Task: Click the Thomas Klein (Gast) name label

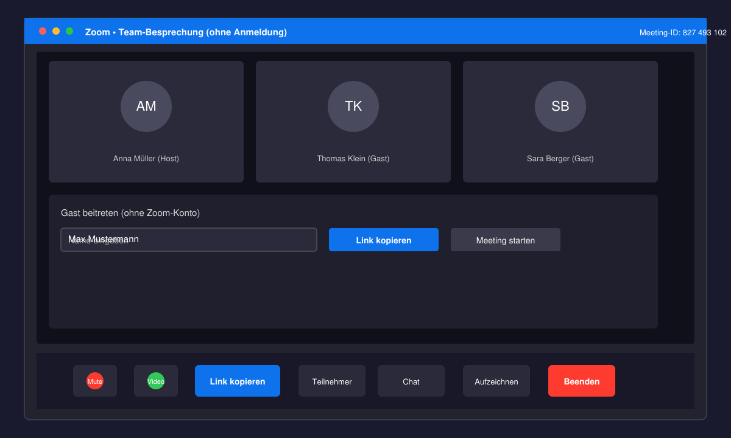Action: [353, 159]
